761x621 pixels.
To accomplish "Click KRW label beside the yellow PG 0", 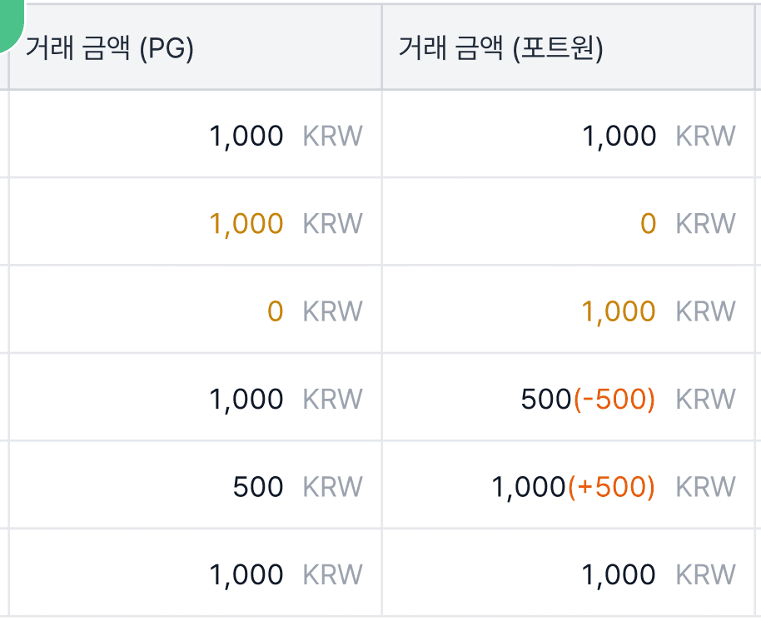I will 332,311.
